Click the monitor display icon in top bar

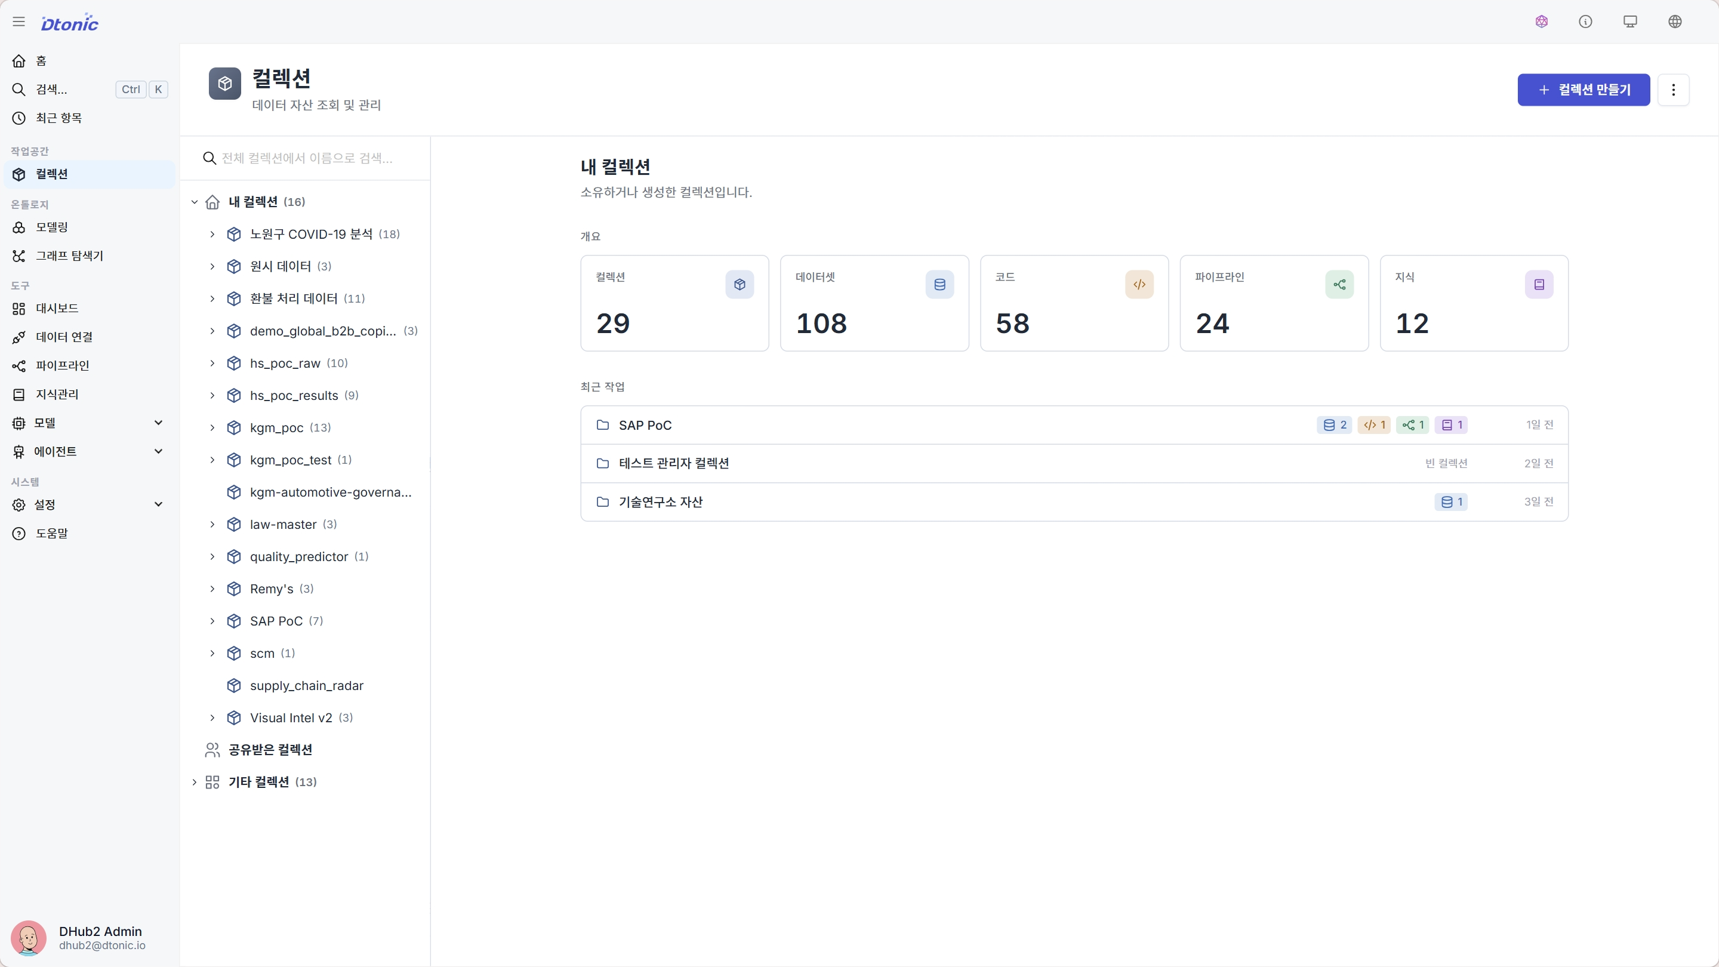1630,22
